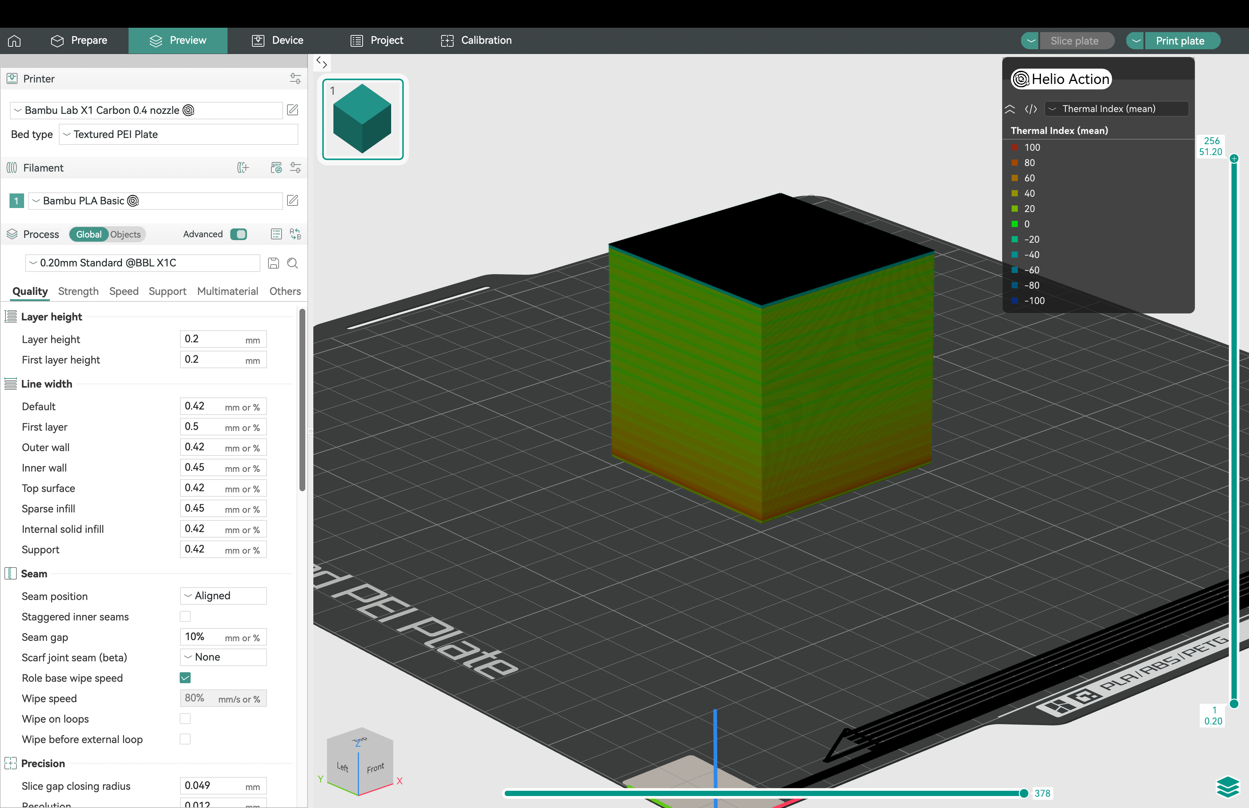Sync filament list from AMS icon
Screen dimensions: 1249x808
pos(276,168)
